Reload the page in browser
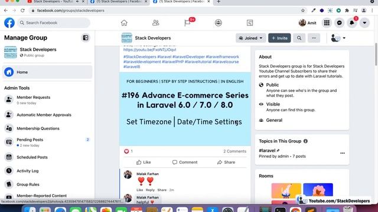 pyautogui.click(x=22, y=11)
